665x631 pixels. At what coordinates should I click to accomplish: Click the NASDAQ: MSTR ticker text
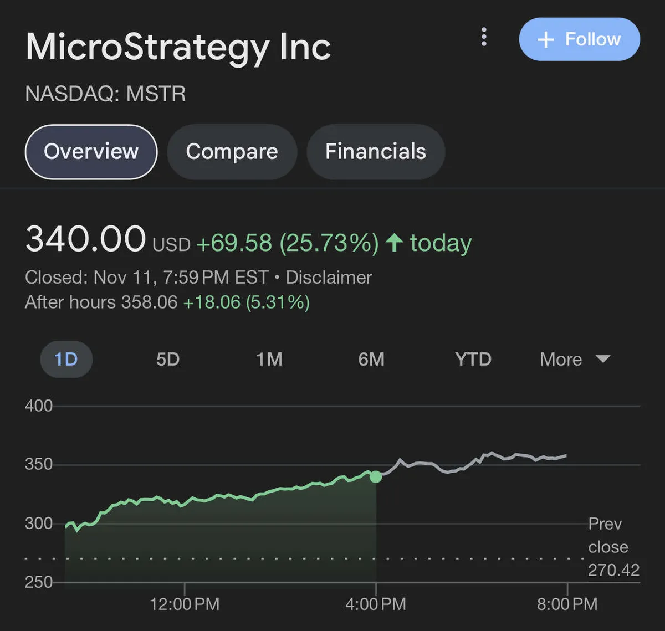tap(105, 94)
